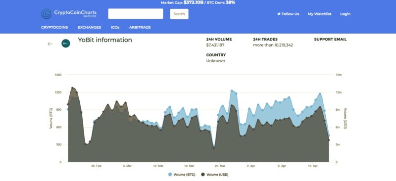This screenshot has height=181, width=396.
Task: Click the Twitter bird icon beside Follow Us
Action: click(x=279, y=14)
